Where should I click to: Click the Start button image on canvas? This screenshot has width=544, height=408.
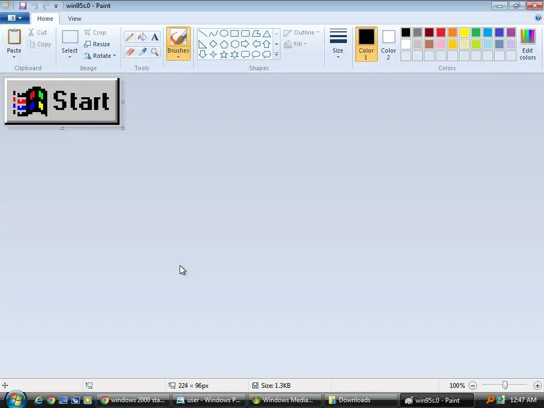(62, 101)
